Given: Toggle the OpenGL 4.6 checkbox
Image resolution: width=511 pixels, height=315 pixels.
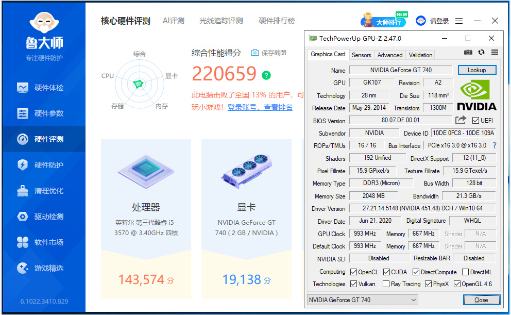Looking at the screenshot, I should coord(457,284).
